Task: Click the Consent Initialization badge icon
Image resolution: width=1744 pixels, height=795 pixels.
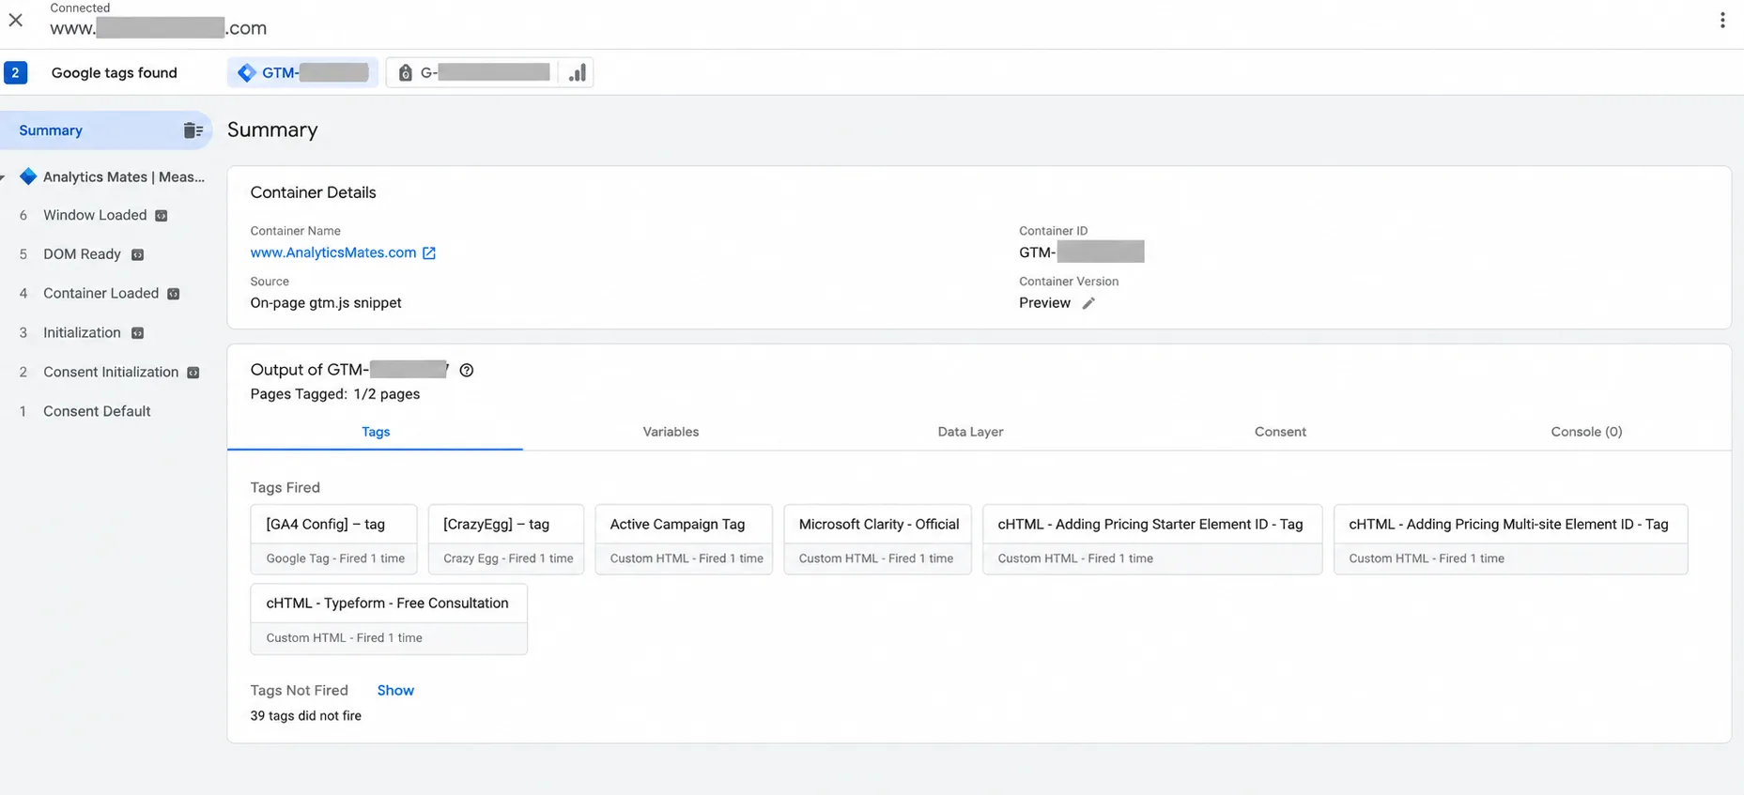Action: tap(193, 373)
